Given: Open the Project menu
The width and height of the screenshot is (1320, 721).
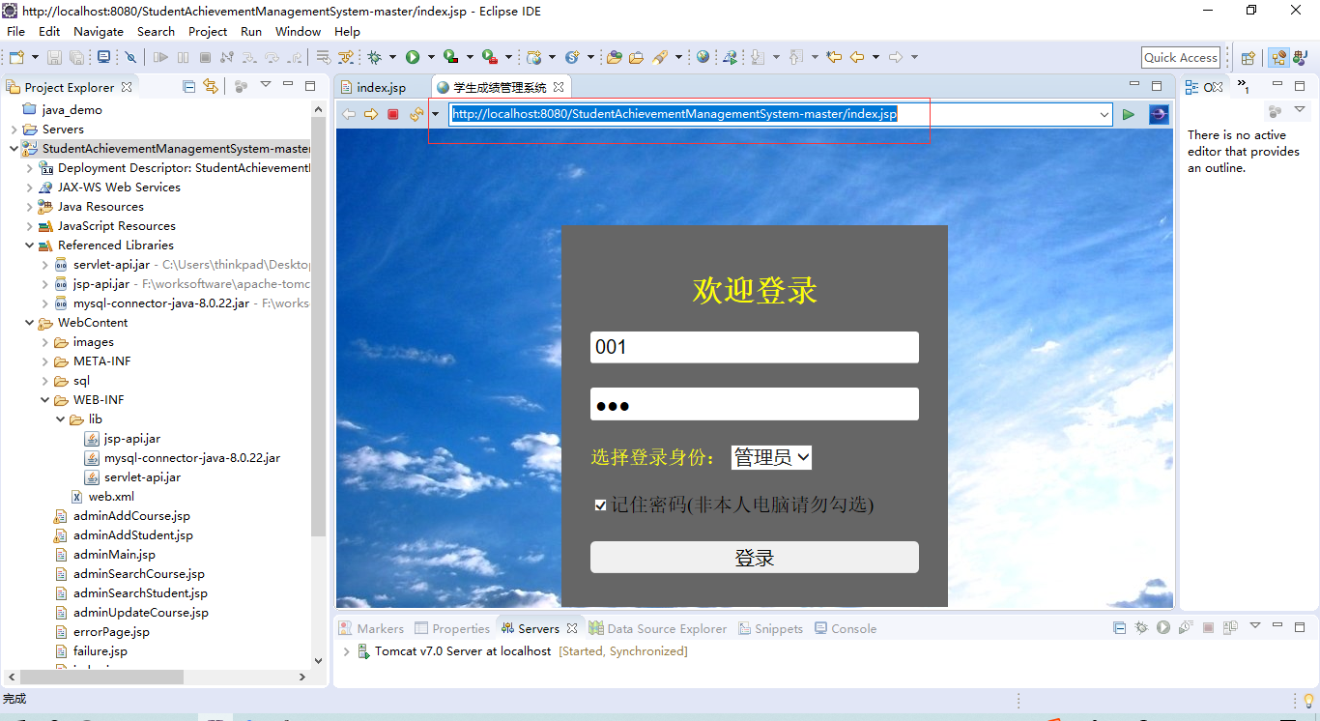Looking at the screenshot, I should (207, 31).
